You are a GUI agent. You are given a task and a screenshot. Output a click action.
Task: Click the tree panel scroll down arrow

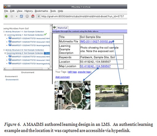[51, 66]
